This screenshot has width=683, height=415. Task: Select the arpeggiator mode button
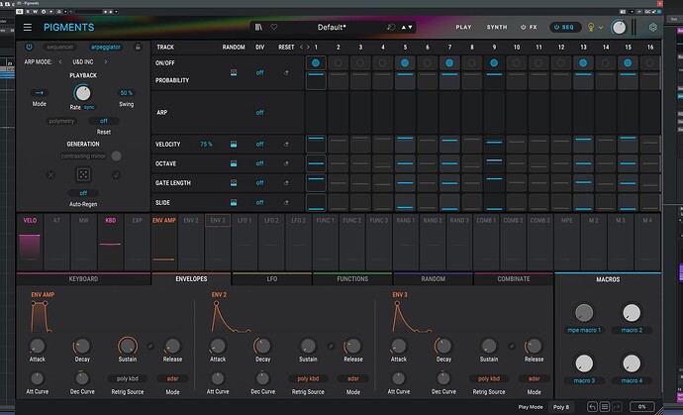(106, 47)
